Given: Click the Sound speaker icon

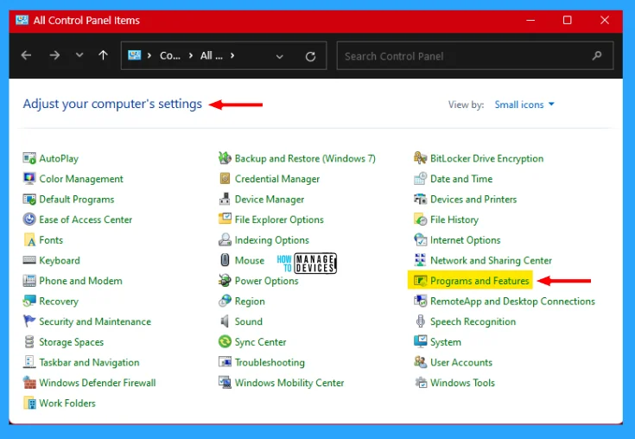Looking at the screenshot, I should (x=225, y=321).
